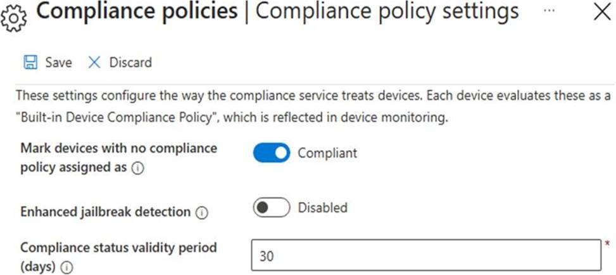Click the Save button label

(58, 62)
